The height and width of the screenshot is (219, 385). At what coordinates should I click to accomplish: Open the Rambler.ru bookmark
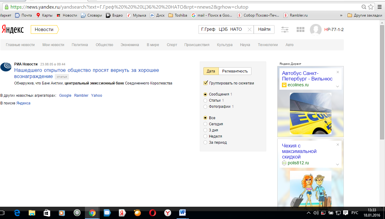tap(295, 15)
